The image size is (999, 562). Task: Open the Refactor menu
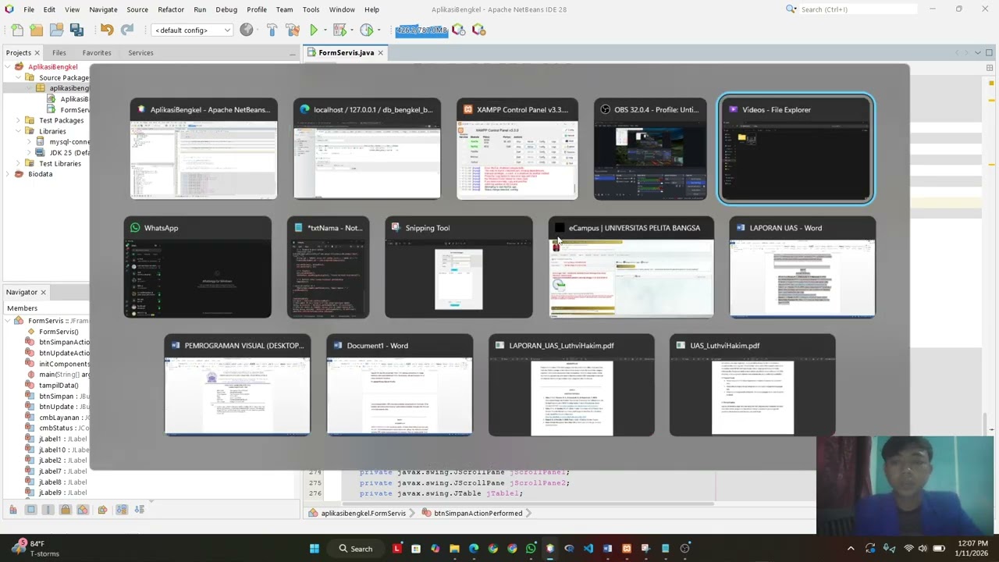pos(170,9)
